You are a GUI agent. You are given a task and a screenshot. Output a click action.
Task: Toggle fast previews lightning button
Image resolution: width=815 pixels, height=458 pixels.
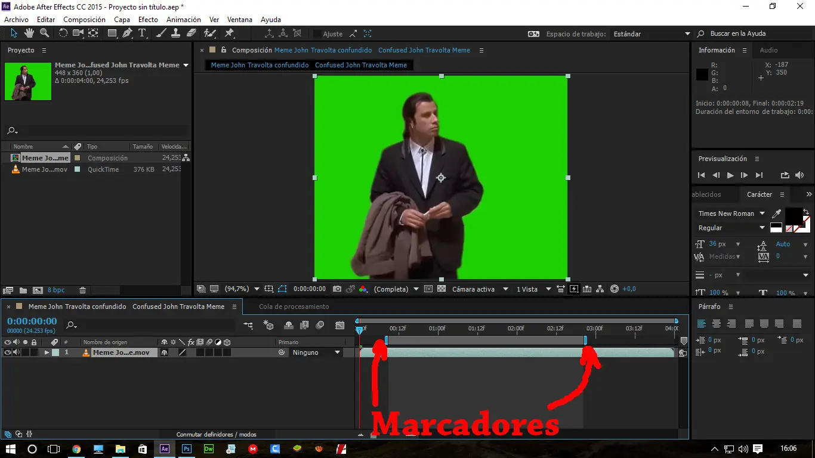coord(574,289)
